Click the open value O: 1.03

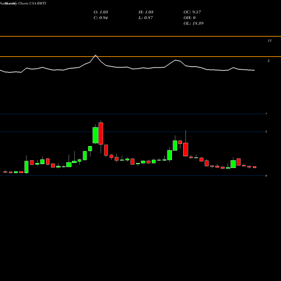[x=101, y=12]
